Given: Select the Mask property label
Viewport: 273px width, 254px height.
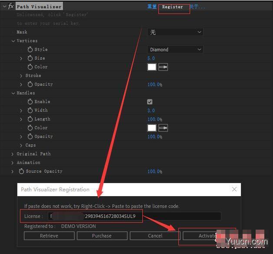Looking at the screenshot, I should coord(22,32).
